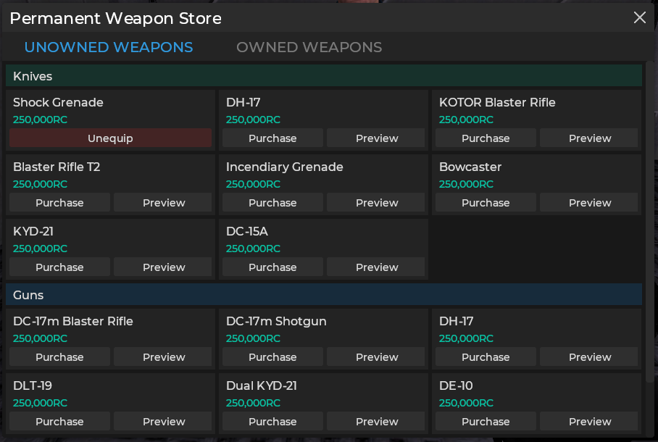Collapse the Guns section header
The height and width of the screenshot is (442, 658).
(x=323, y=294)
